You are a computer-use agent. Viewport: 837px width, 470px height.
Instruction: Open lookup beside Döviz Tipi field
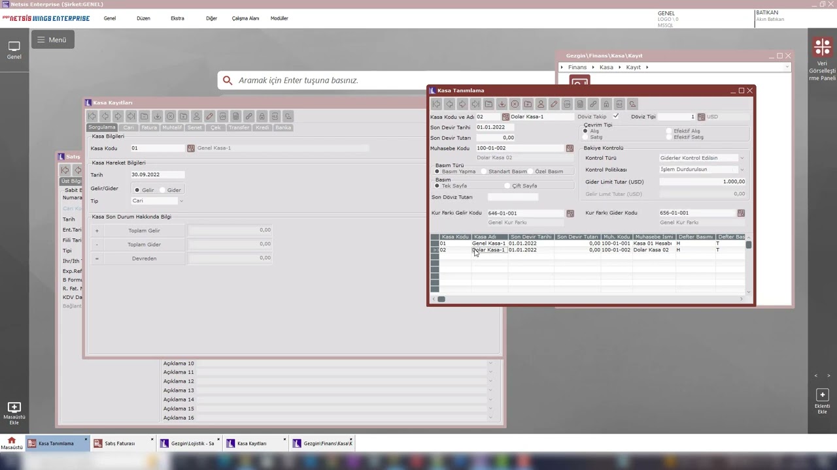pos(701,117)
